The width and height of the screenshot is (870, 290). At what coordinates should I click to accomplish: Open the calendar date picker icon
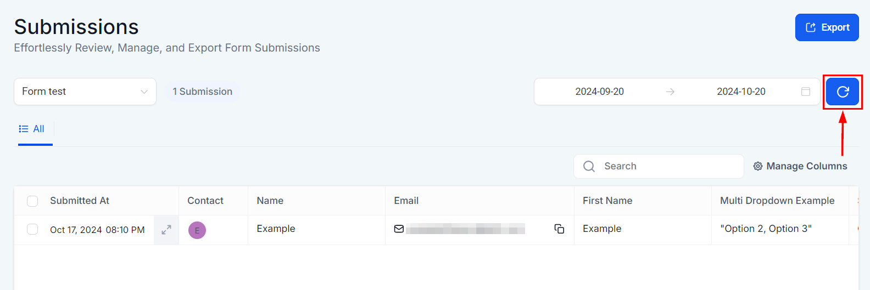click(806, 92)
